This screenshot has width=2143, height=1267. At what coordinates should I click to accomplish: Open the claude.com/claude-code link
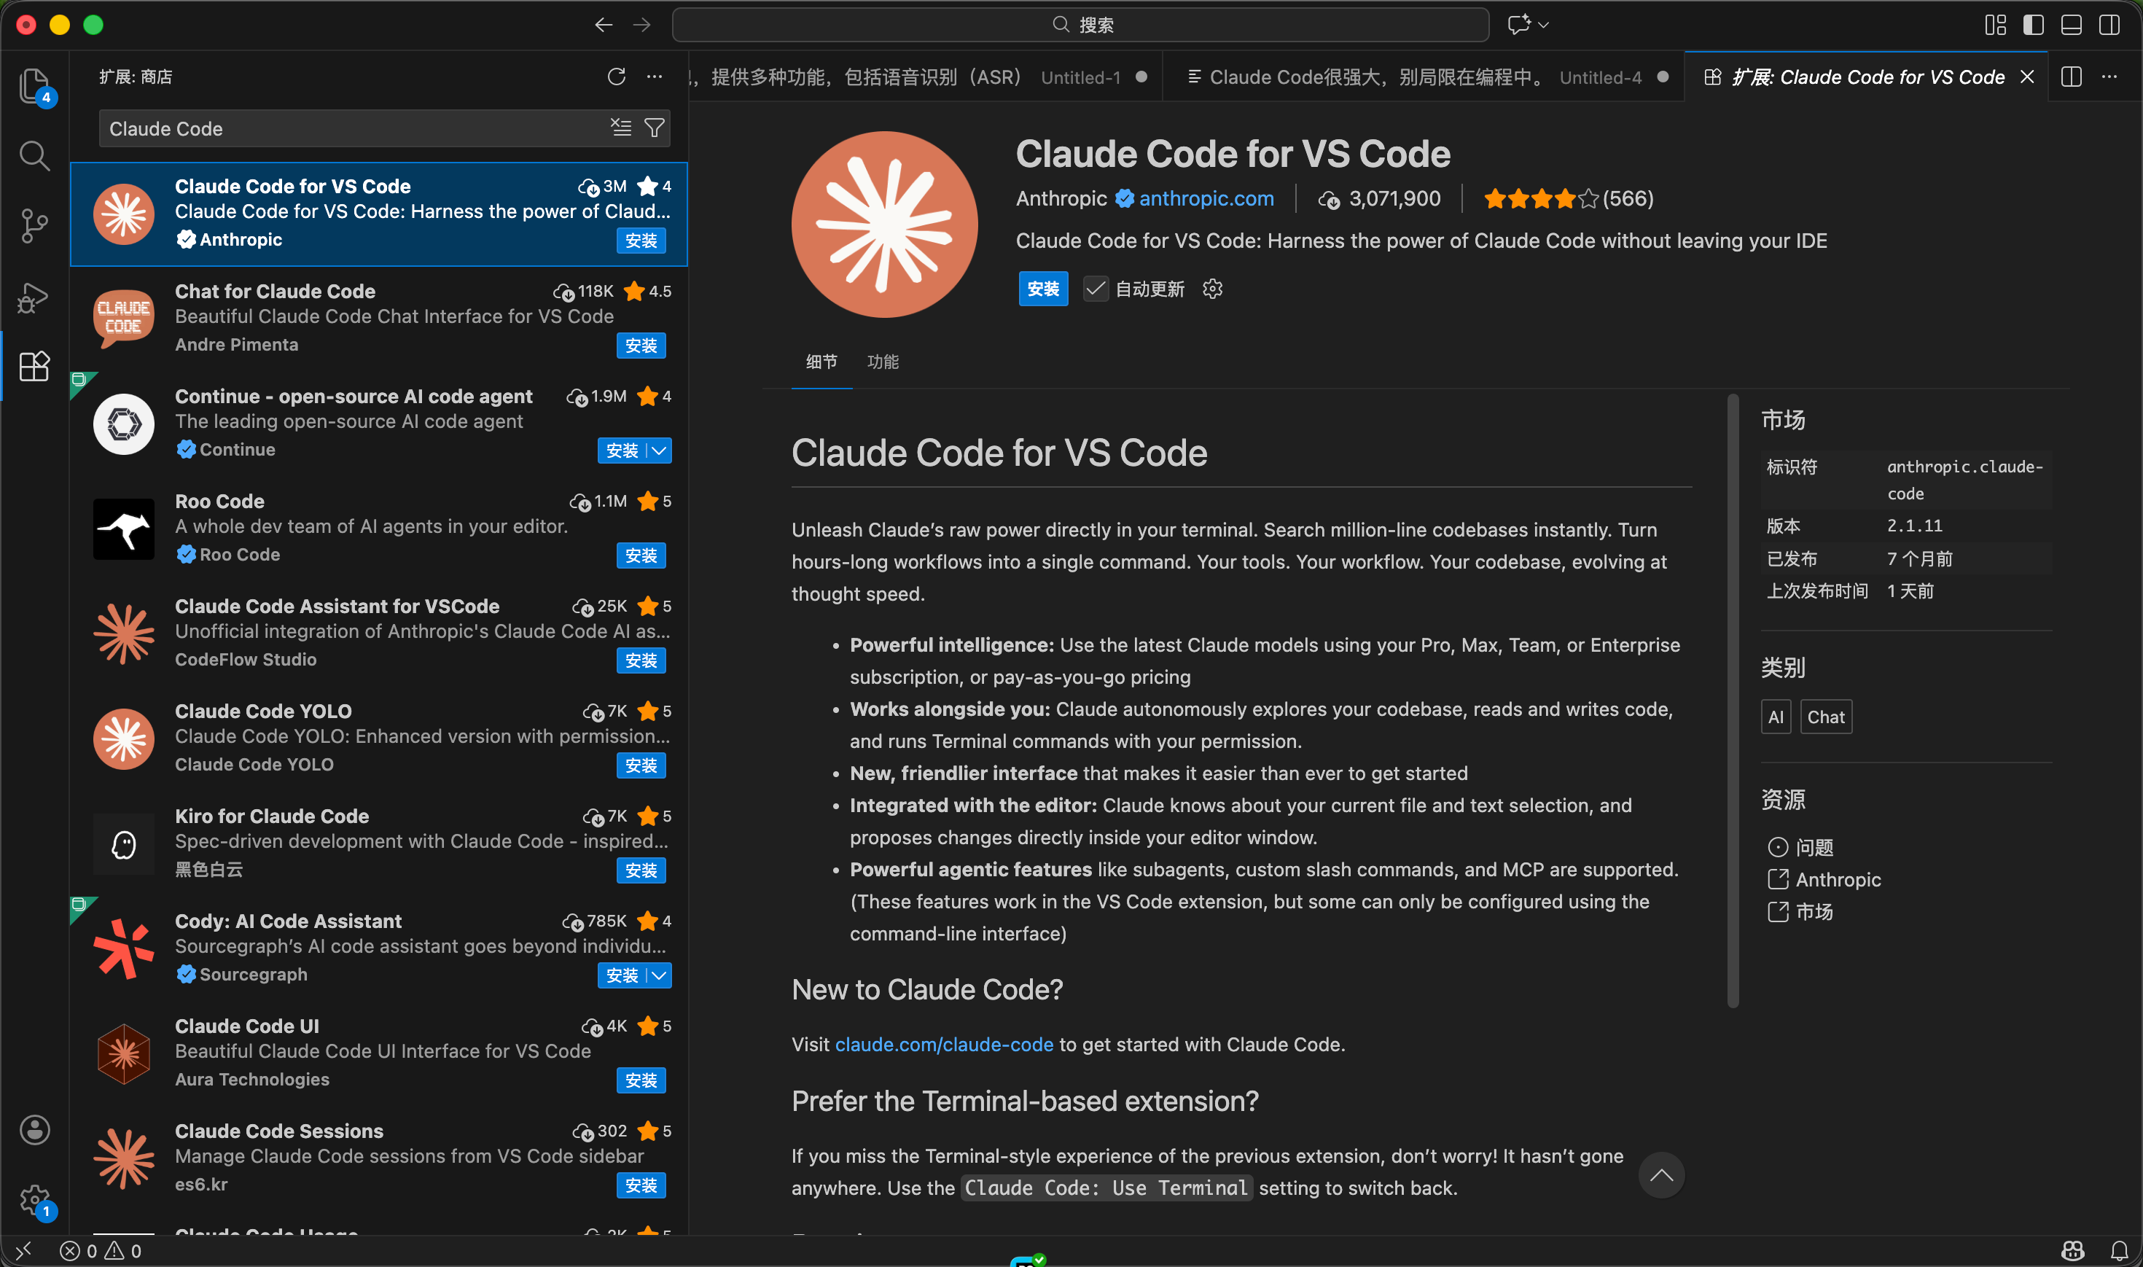tap(944, 1045)
